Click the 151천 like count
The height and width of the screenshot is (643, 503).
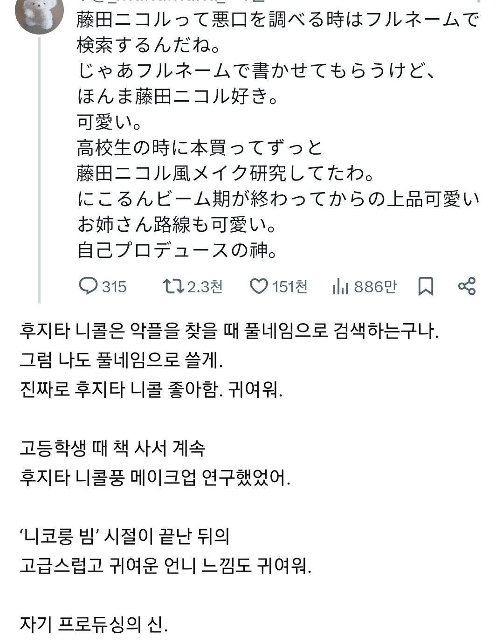click(290, 287)
